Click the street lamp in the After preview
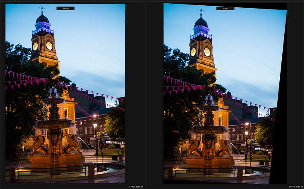 point(246,133)
